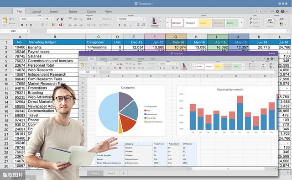Click the help icon in the front window
Screen dimensions: 292x180
tap(272, 59)
